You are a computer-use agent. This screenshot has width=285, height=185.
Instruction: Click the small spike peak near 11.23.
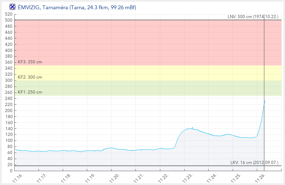192,127
